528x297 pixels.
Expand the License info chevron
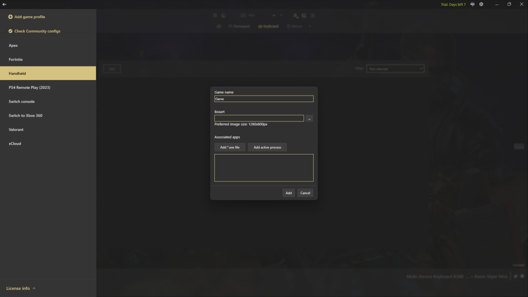pyautogui.click(x=34, y=289)
